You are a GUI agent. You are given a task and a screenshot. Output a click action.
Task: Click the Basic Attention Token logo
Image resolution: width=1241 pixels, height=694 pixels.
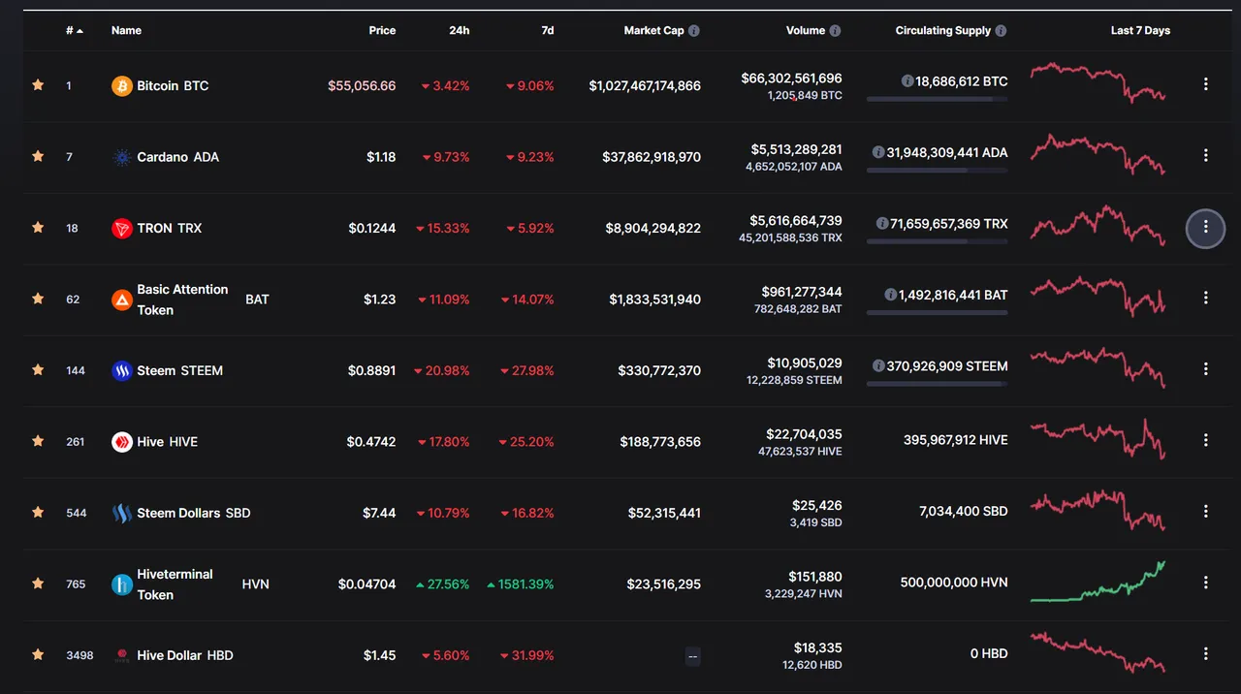pyautogui.click(x=121, y=300)
